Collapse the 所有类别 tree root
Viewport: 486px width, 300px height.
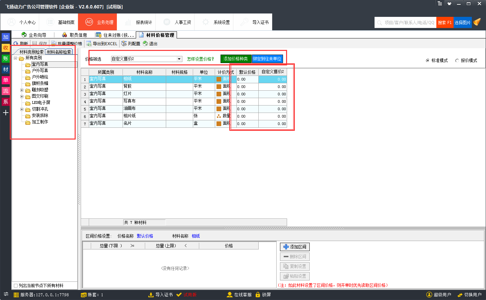16,58
